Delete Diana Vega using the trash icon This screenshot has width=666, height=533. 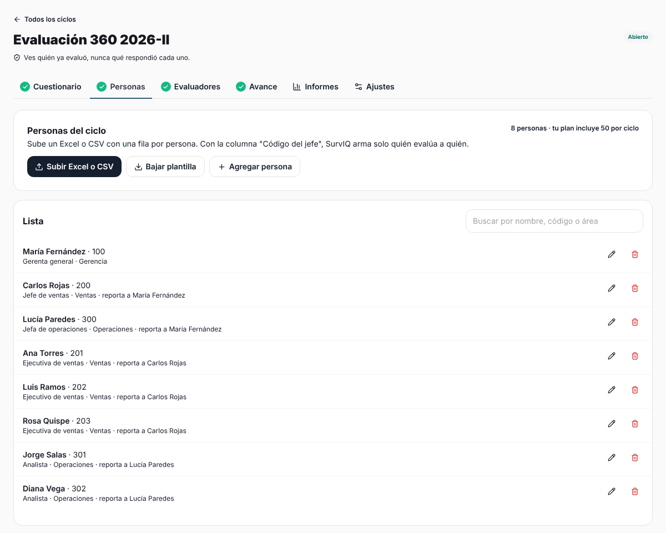(x=635, y=491)
